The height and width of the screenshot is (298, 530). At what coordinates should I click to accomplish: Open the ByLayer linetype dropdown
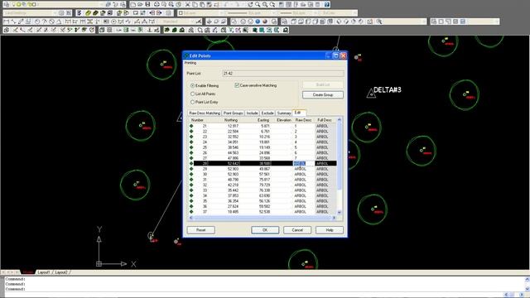coord(275,13)
